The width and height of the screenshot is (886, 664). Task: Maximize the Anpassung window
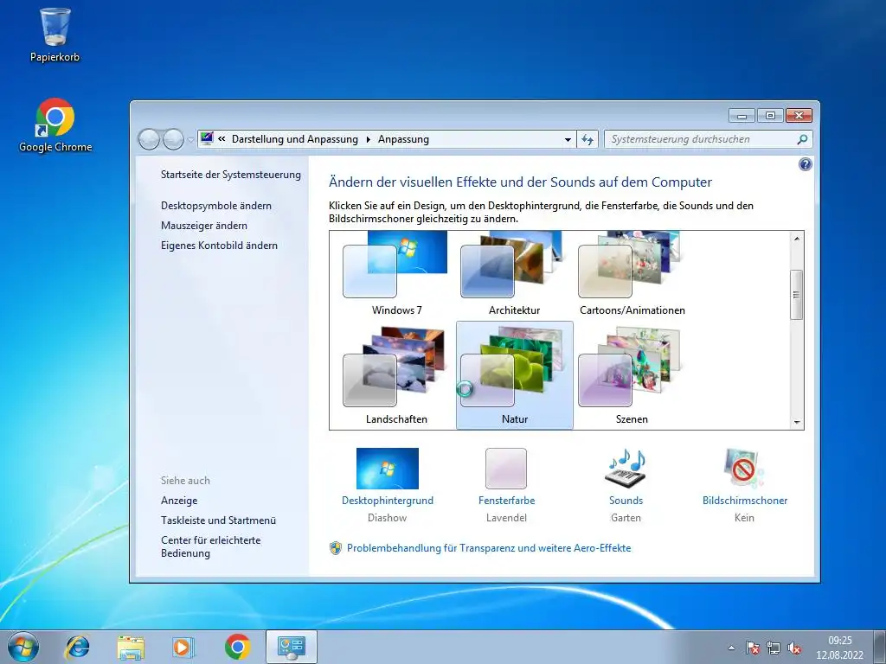point(769,116)
